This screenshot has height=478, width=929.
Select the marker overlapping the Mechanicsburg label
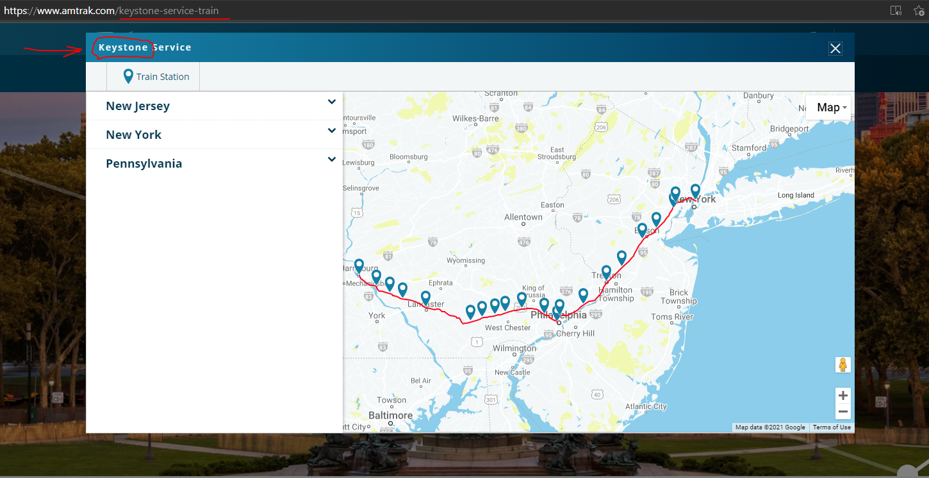click(376, 278)
